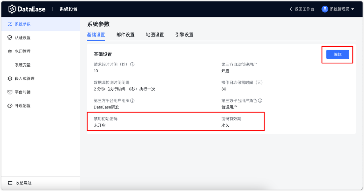The image size is (364, 191).
Task: Collapse navigation via 收起导航
Action: click(19, 183)
